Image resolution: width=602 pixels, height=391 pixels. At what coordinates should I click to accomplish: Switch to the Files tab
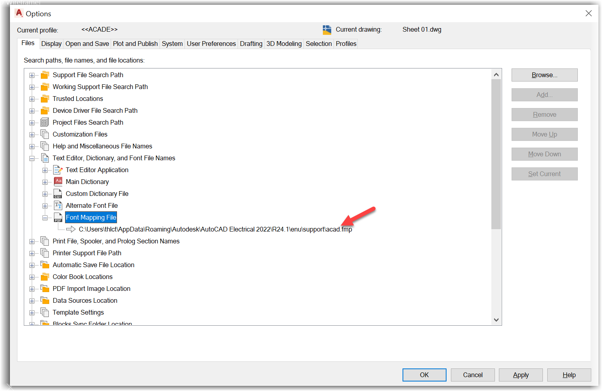[28, 43]
